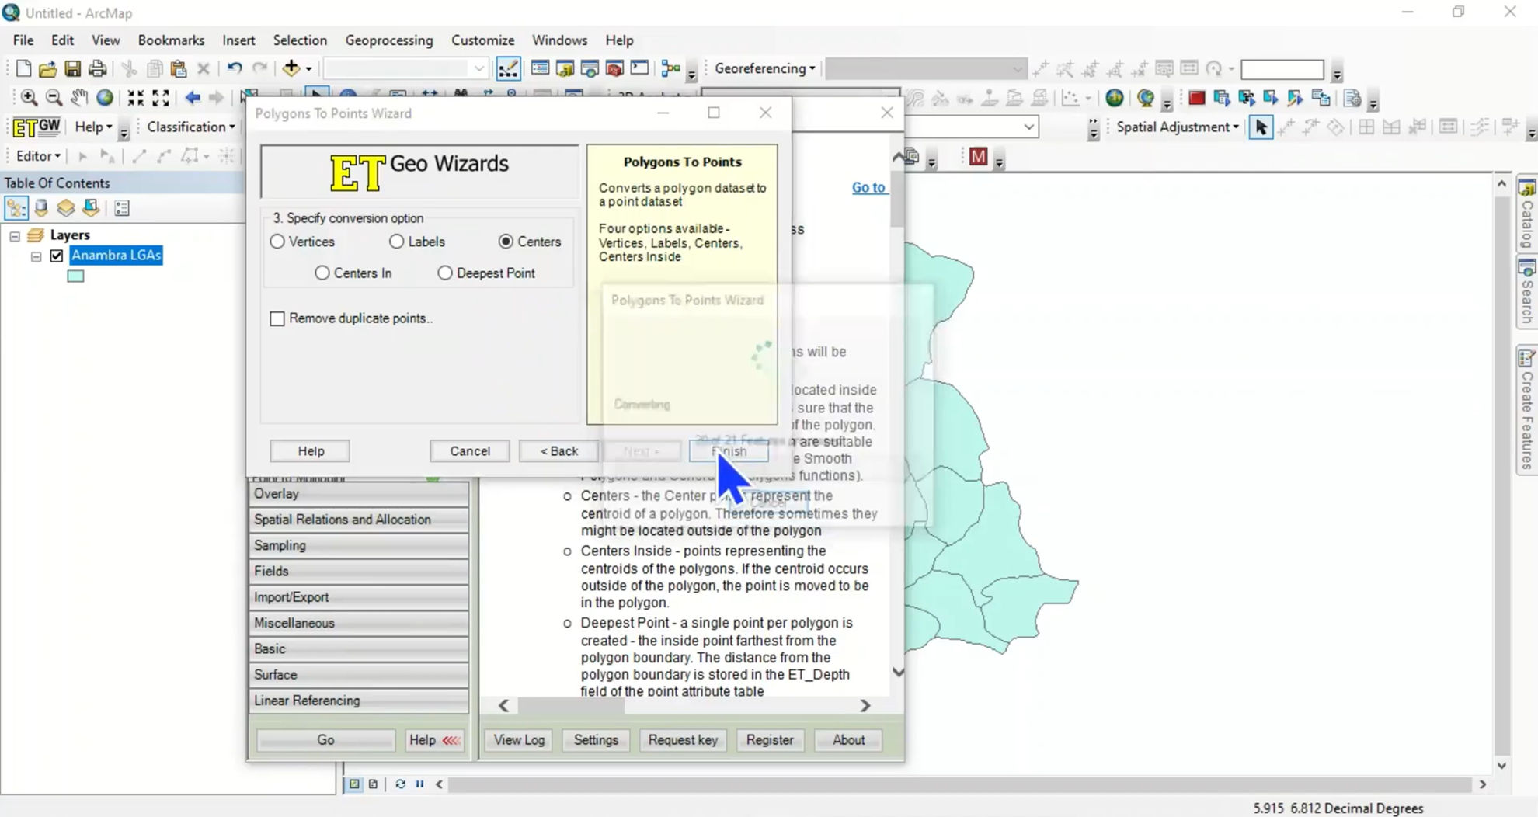The height and width of the screenshot is (817, 1538).
Task: Click Cancel in Polygons To Points Wizard
Action: 470,451
